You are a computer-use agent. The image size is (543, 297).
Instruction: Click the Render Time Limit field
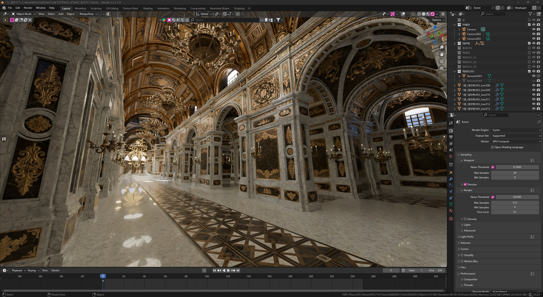516,212
